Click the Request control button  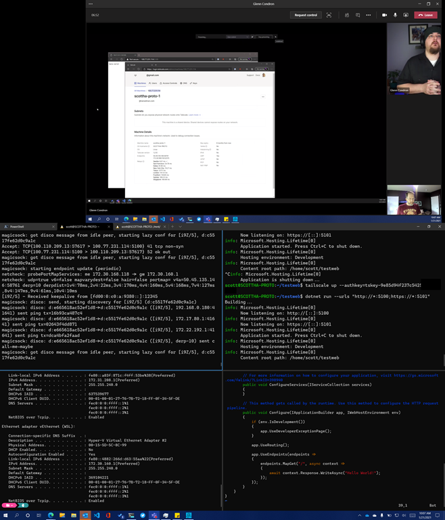point(306,15)
